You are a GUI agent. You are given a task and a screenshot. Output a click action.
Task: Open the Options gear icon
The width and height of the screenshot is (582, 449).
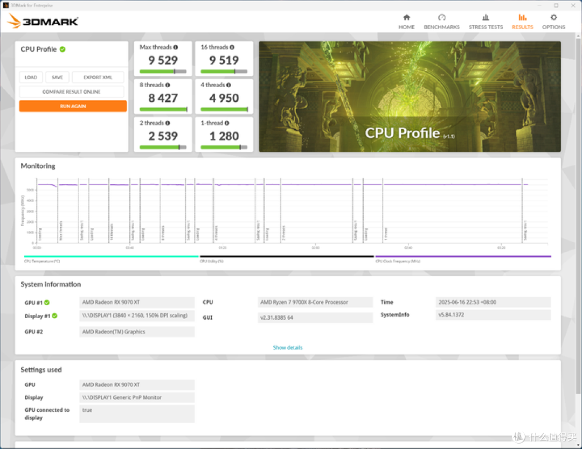553,17
